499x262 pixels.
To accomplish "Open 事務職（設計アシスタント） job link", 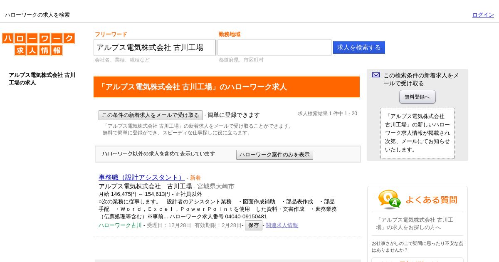I will [x=142, y=178].
